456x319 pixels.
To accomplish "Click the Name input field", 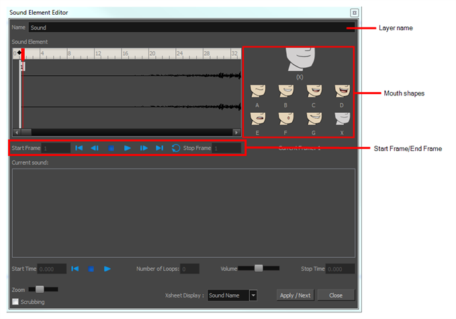I will point(191,28).
